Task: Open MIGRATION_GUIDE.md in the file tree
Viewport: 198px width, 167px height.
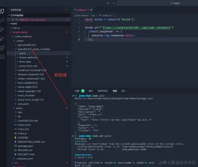Action: pos(39,142)
